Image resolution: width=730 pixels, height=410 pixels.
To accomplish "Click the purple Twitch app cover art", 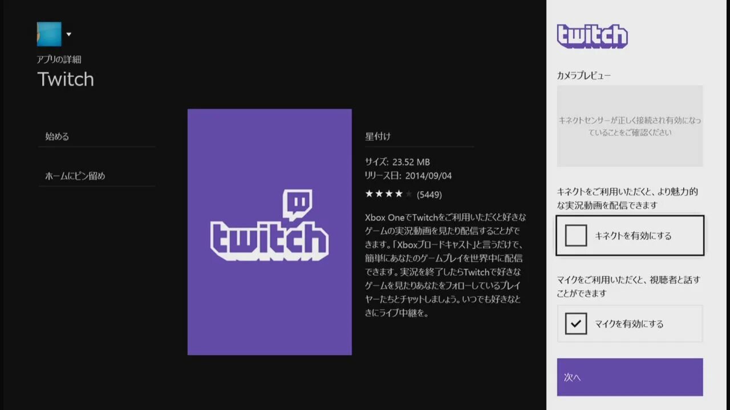I will coord(269,232).
